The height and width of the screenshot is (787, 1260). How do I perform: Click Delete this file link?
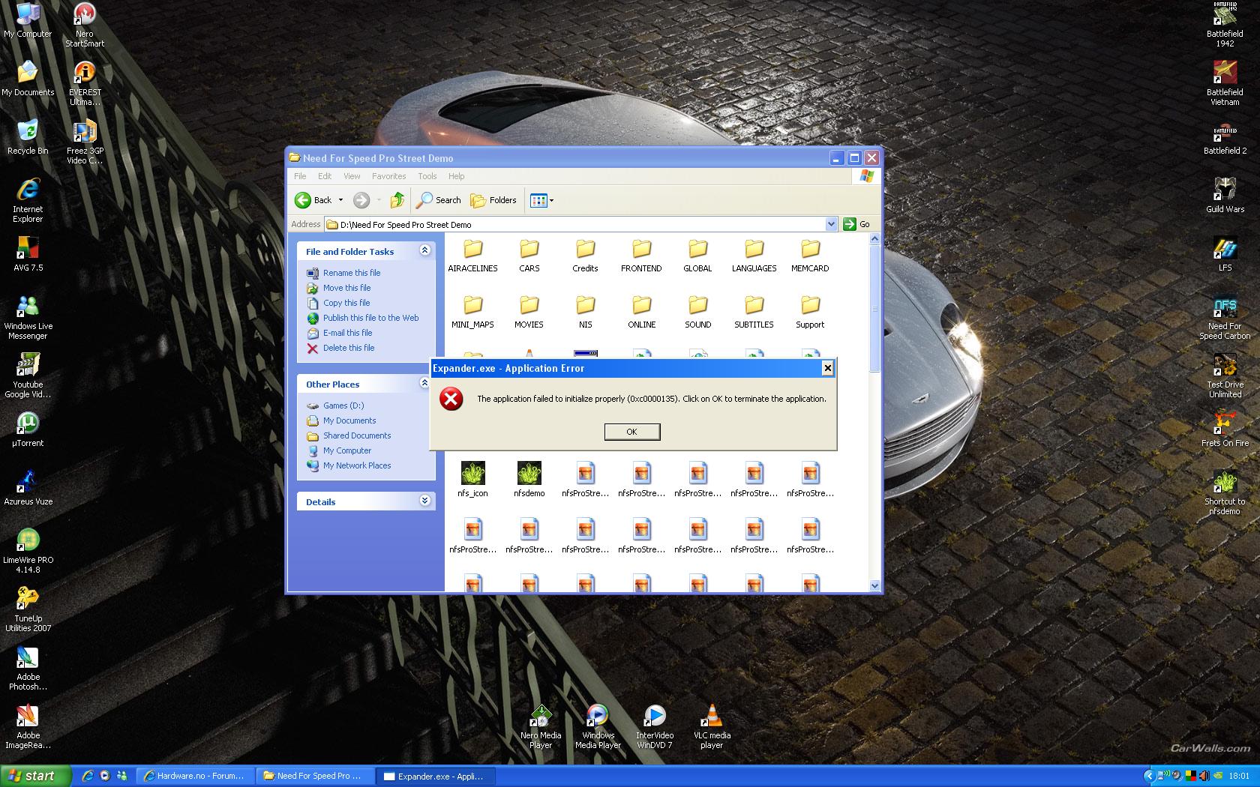pos(349,348)
